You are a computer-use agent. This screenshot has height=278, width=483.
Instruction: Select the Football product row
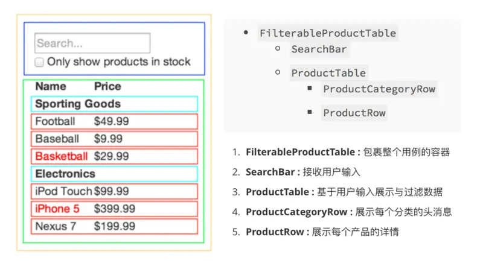click(x=114, y=121)
